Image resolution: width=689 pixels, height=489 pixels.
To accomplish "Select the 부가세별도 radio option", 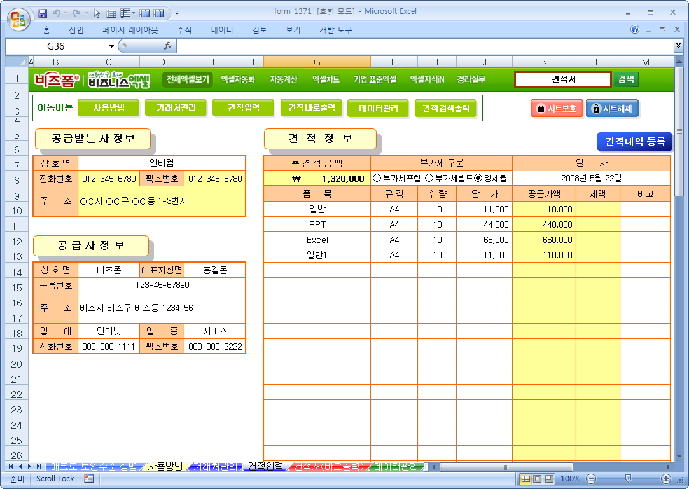I will pyautogui.click(x=429, y=179).
